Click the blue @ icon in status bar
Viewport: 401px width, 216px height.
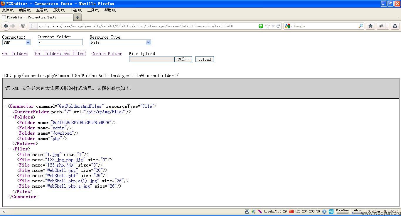tap(331, 211)
